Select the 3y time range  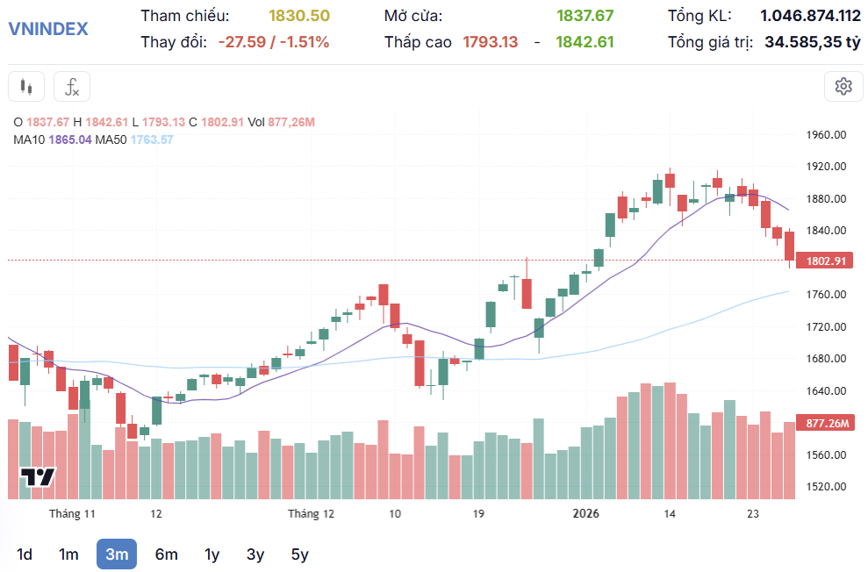[x=255, y=554]
